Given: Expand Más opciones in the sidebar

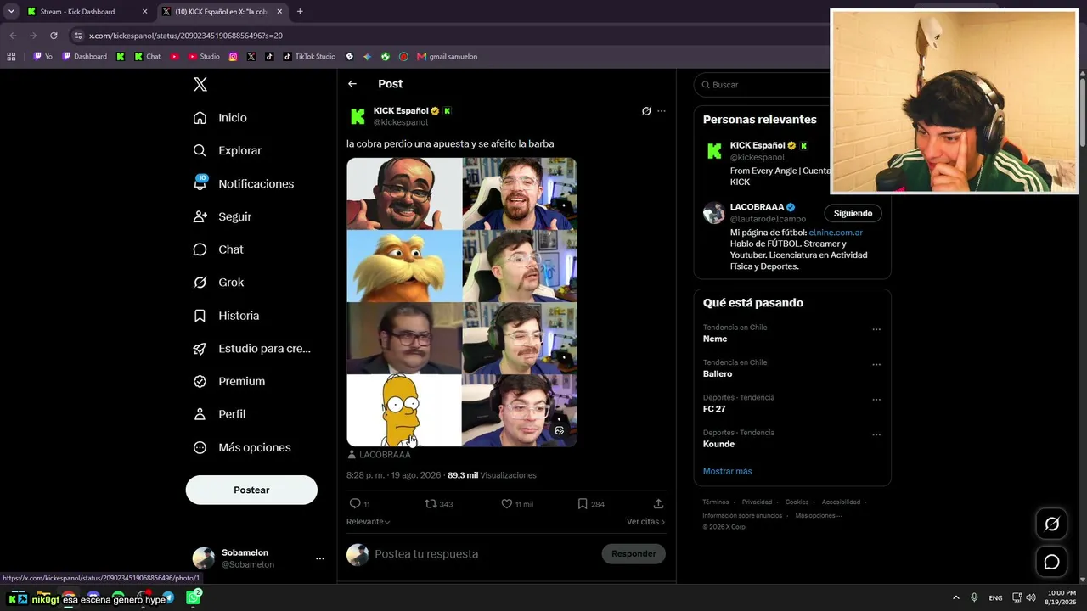Looking at the screenshot, I should pos(242,447).
